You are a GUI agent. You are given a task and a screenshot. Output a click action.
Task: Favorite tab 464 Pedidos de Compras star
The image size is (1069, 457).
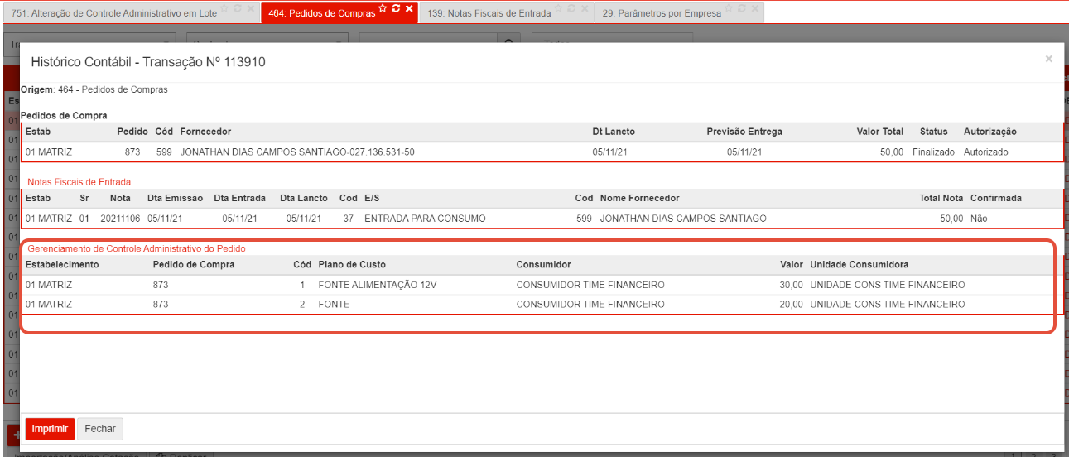pos(383,8)
